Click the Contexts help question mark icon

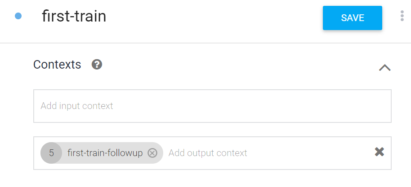point(97,65)
